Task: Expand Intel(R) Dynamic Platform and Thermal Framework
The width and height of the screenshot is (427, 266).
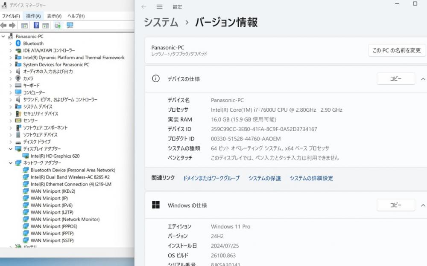Action: [11, 58]
